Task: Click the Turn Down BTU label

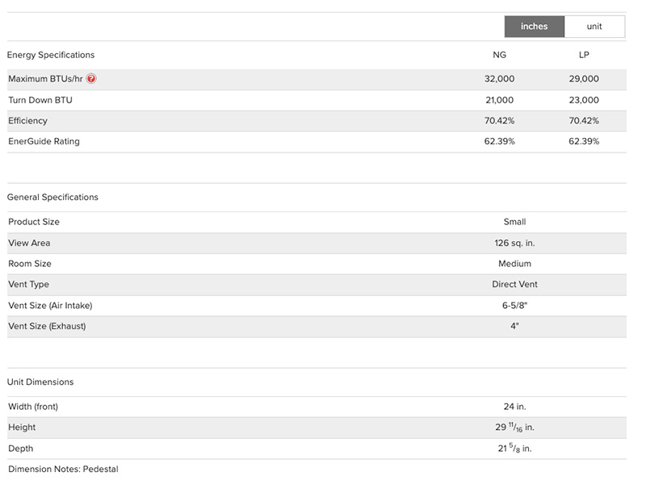Action: 40,100
